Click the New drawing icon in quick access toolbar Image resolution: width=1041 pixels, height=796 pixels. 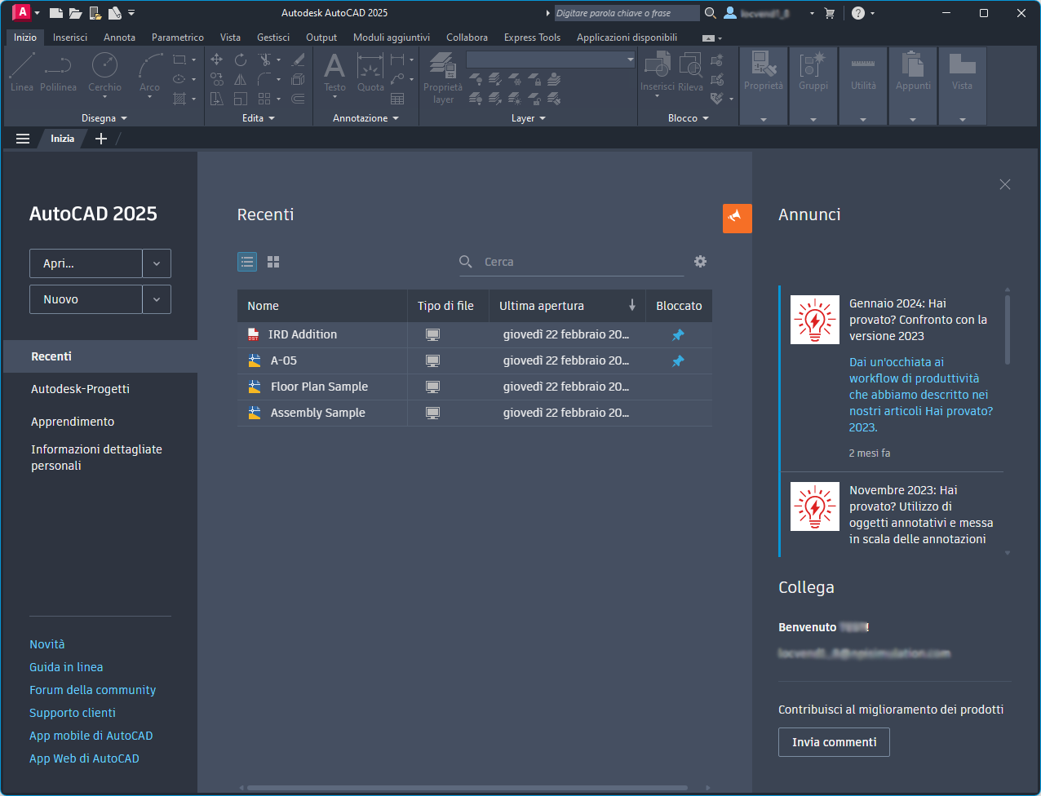click(x=55, y=13)
